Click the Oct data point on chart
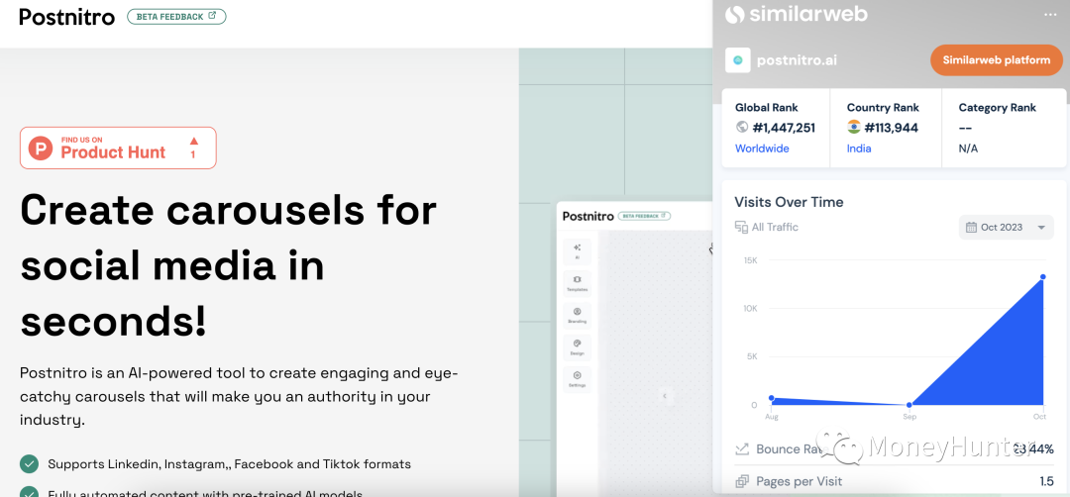1070x497 pixels. tap(1043, 277)
